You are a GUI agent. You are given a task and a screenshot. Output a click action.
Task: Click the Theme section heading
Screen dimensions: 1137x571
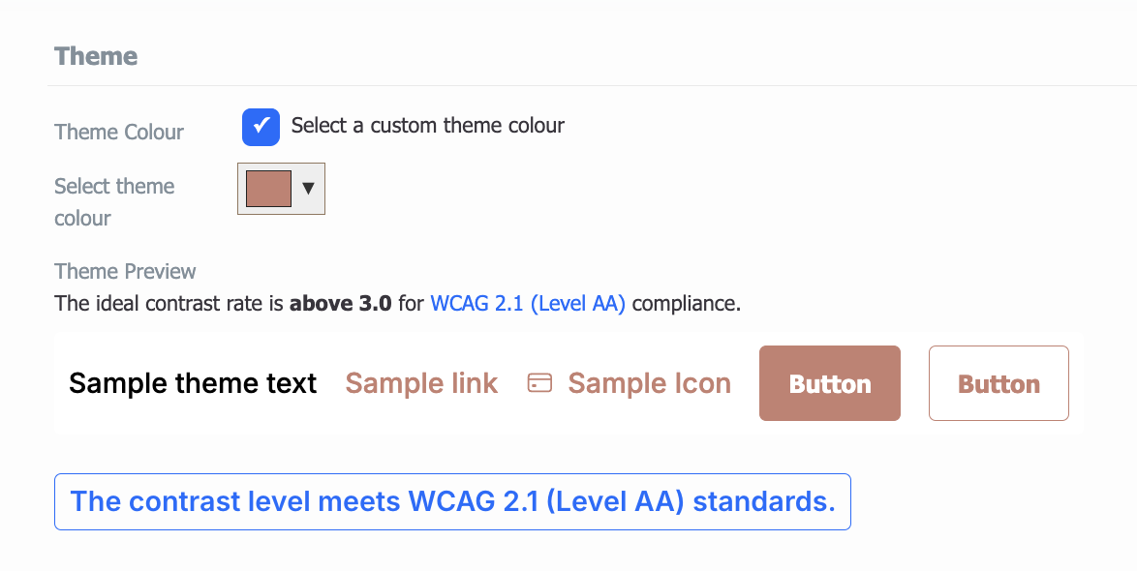coord(96,56)
